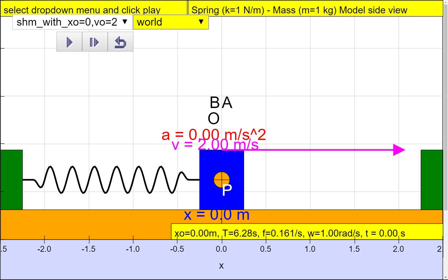Click the 0.0 axis tick label

coord(221,249)
